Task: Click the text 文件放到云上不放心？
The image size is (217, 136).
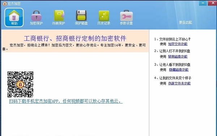Action: pyautogui.click(x=175, y=39)
